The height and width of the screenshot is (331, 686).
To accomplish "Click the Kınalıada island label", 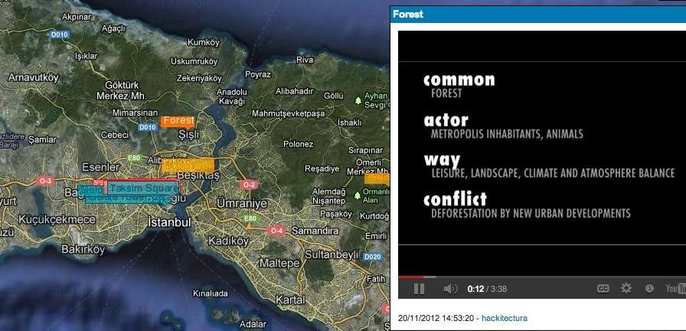I will [x=211, y=293].
